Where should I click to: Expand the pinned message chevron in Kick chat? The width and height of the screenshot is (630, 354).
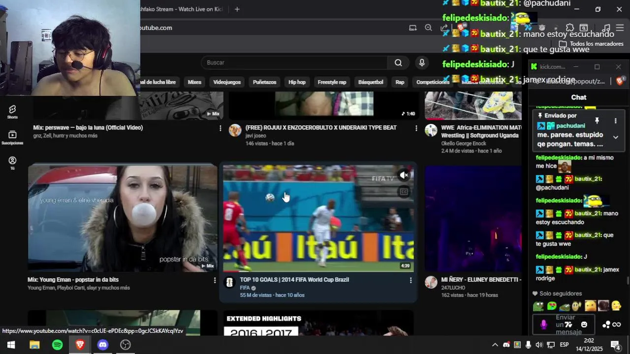615,137
